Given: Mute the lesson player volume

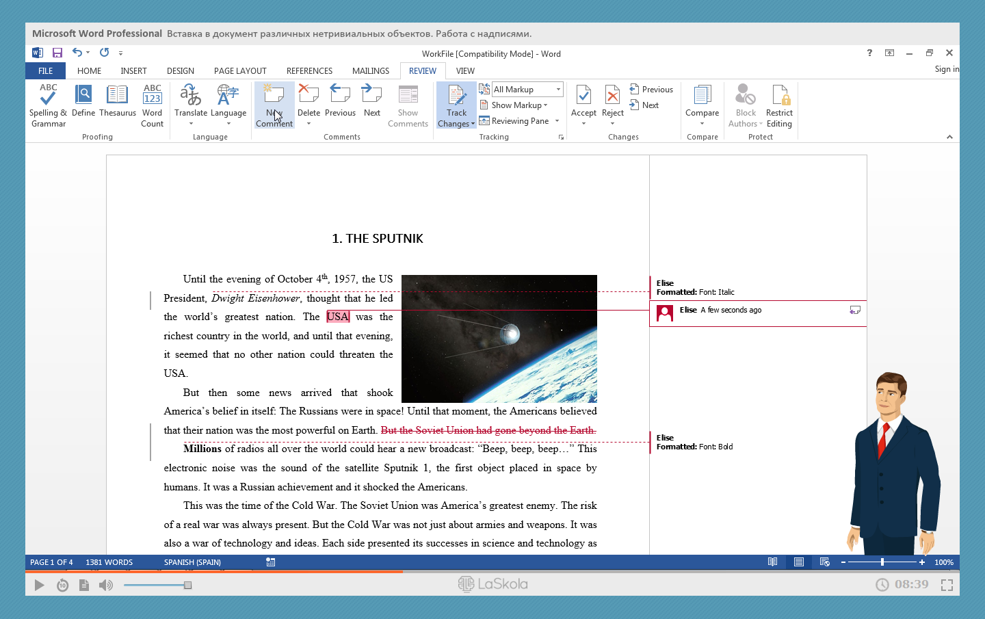Looking at the screenshot, I should coord(105,585).
